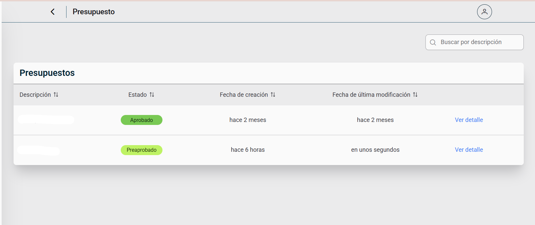Toggle sort arrows for Fecha de creación

coord(273,95)
